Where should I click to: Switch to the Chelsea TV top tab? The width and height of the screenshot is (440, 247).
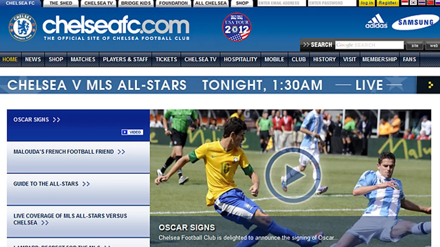click(98, 3)
